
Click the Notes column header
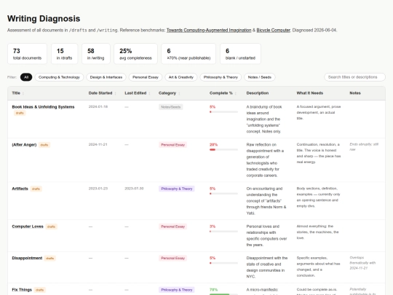355,93
